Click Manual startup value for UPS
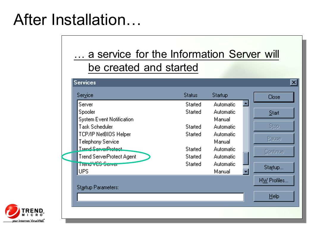314x228 pixels. (222, 172)
